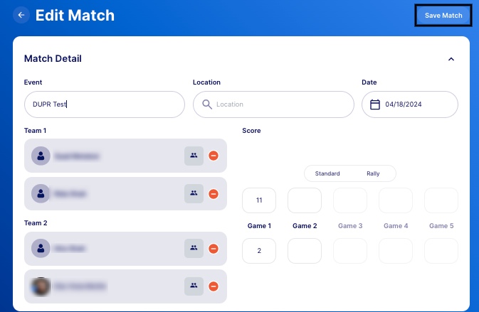Viewport: 479px width, 312px height.
Task: Remove the first Team 2 player
Action: pyautogui.click(x=214, y=249)
